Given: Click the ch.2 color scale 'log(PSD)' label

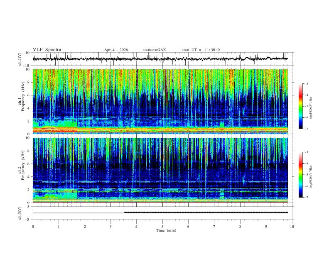Looking at the screenshot, I should click(x=311, y=176).
